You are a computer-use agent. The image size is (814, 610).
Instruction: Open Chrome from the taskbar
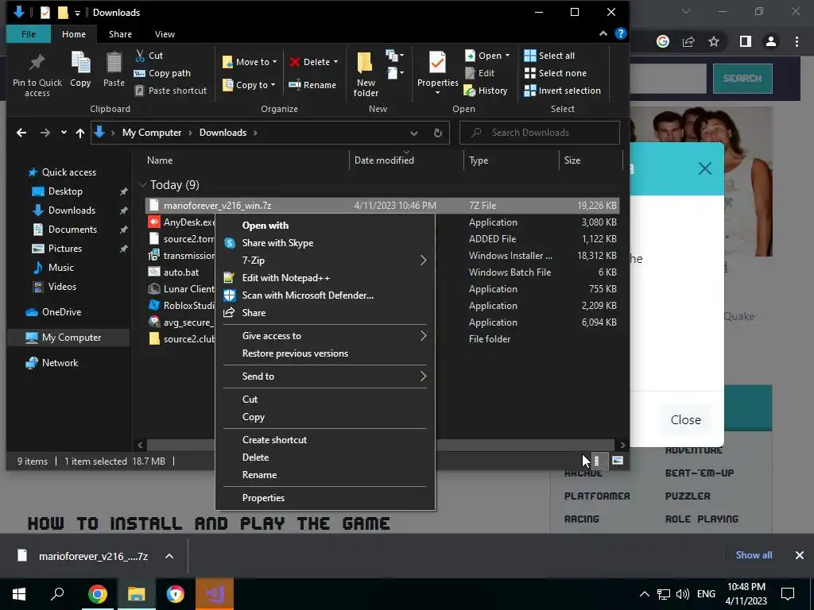(x=98, y=594)
